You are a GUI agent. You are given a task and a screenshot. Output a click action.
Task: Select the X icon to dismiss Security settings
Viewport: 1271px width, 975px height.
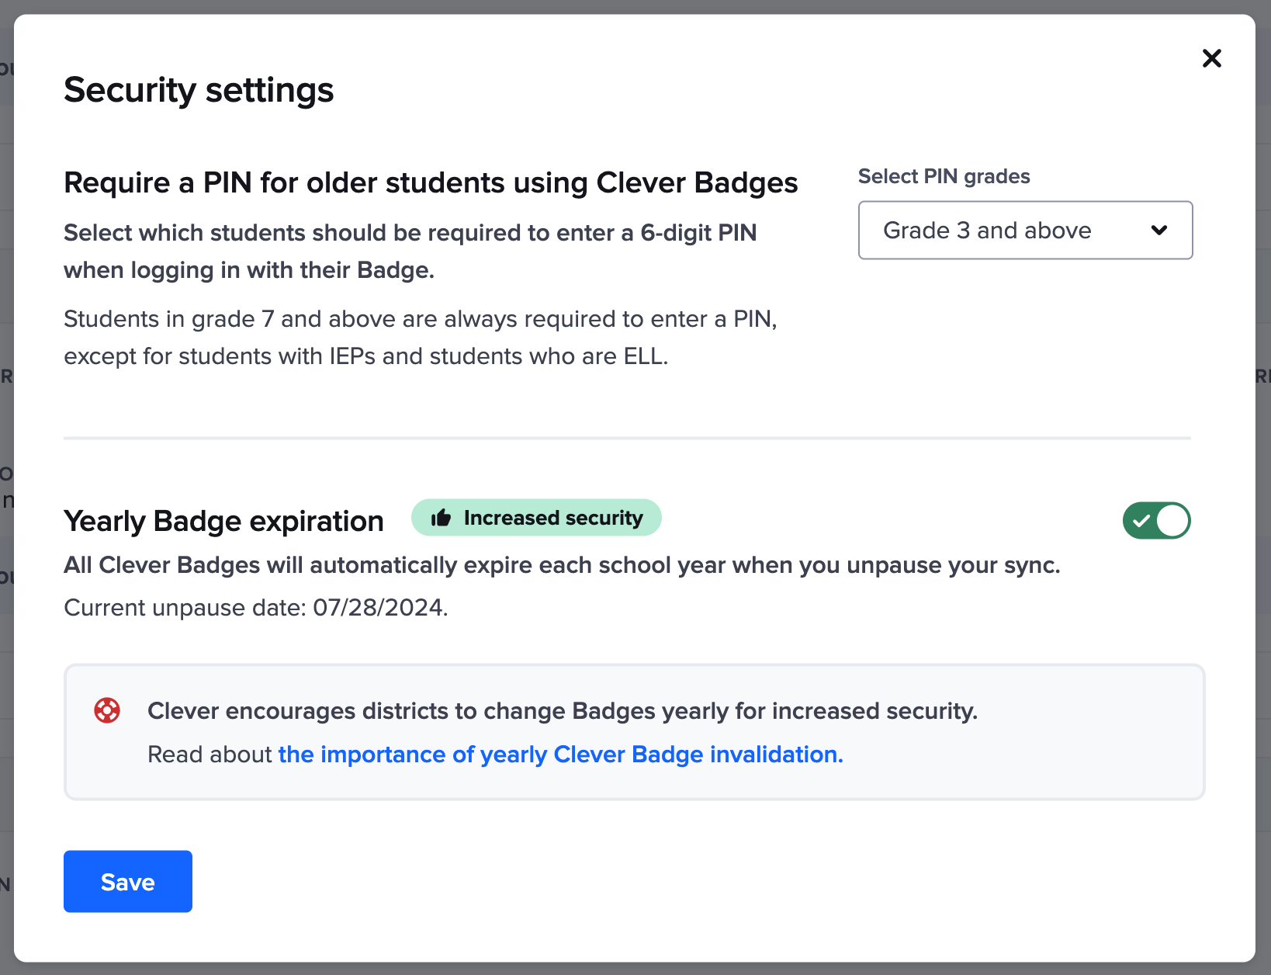point(1211,58)
